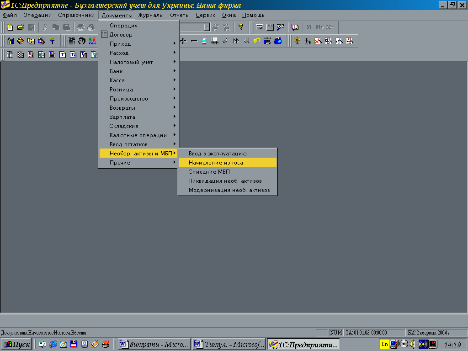Image resolution: width=468 pixels, height=351 pixels.
Task: Expand the Розница submenu
Action: pos(139,90)
